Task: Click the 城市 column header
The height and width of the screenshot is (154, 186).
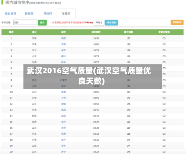Action: (x=64, y=32)
